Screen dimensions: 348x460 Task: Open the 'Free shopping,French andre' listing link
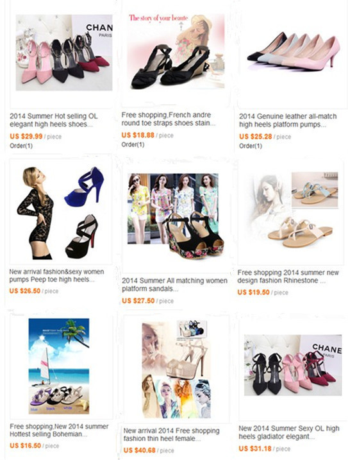pos(169,119)
